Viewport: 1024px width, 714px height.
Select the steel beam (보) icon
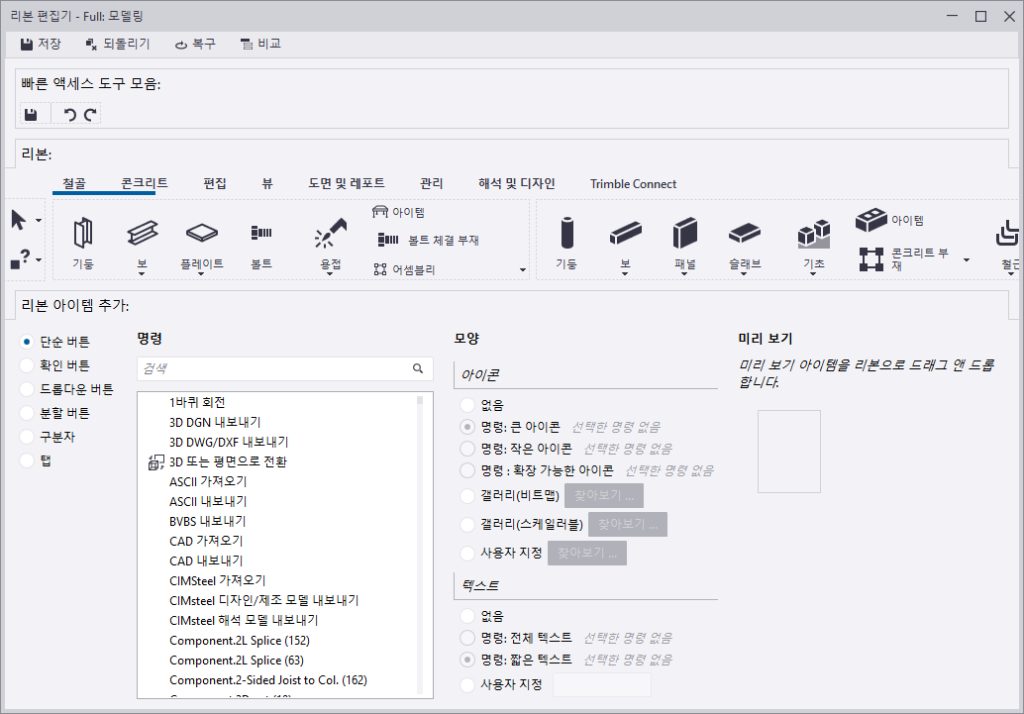click(143, 234)
